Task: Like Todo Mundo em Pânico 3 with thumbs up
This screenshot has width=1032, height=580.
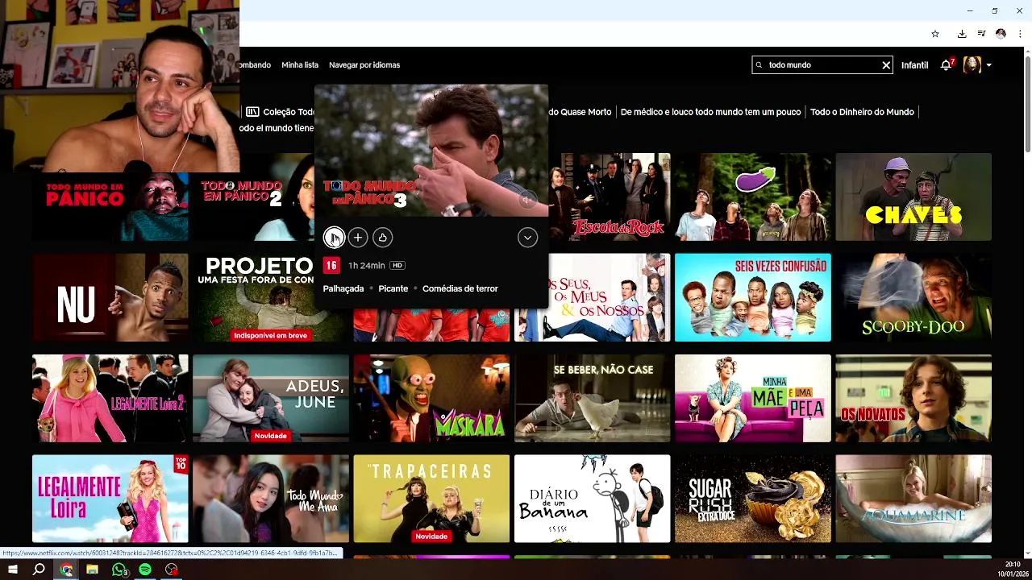Action: [x=383, y=237]
